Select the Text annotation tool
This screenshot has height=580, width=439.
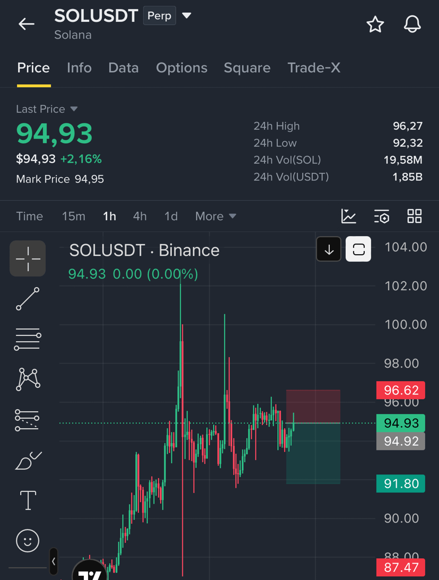(28, 500)
